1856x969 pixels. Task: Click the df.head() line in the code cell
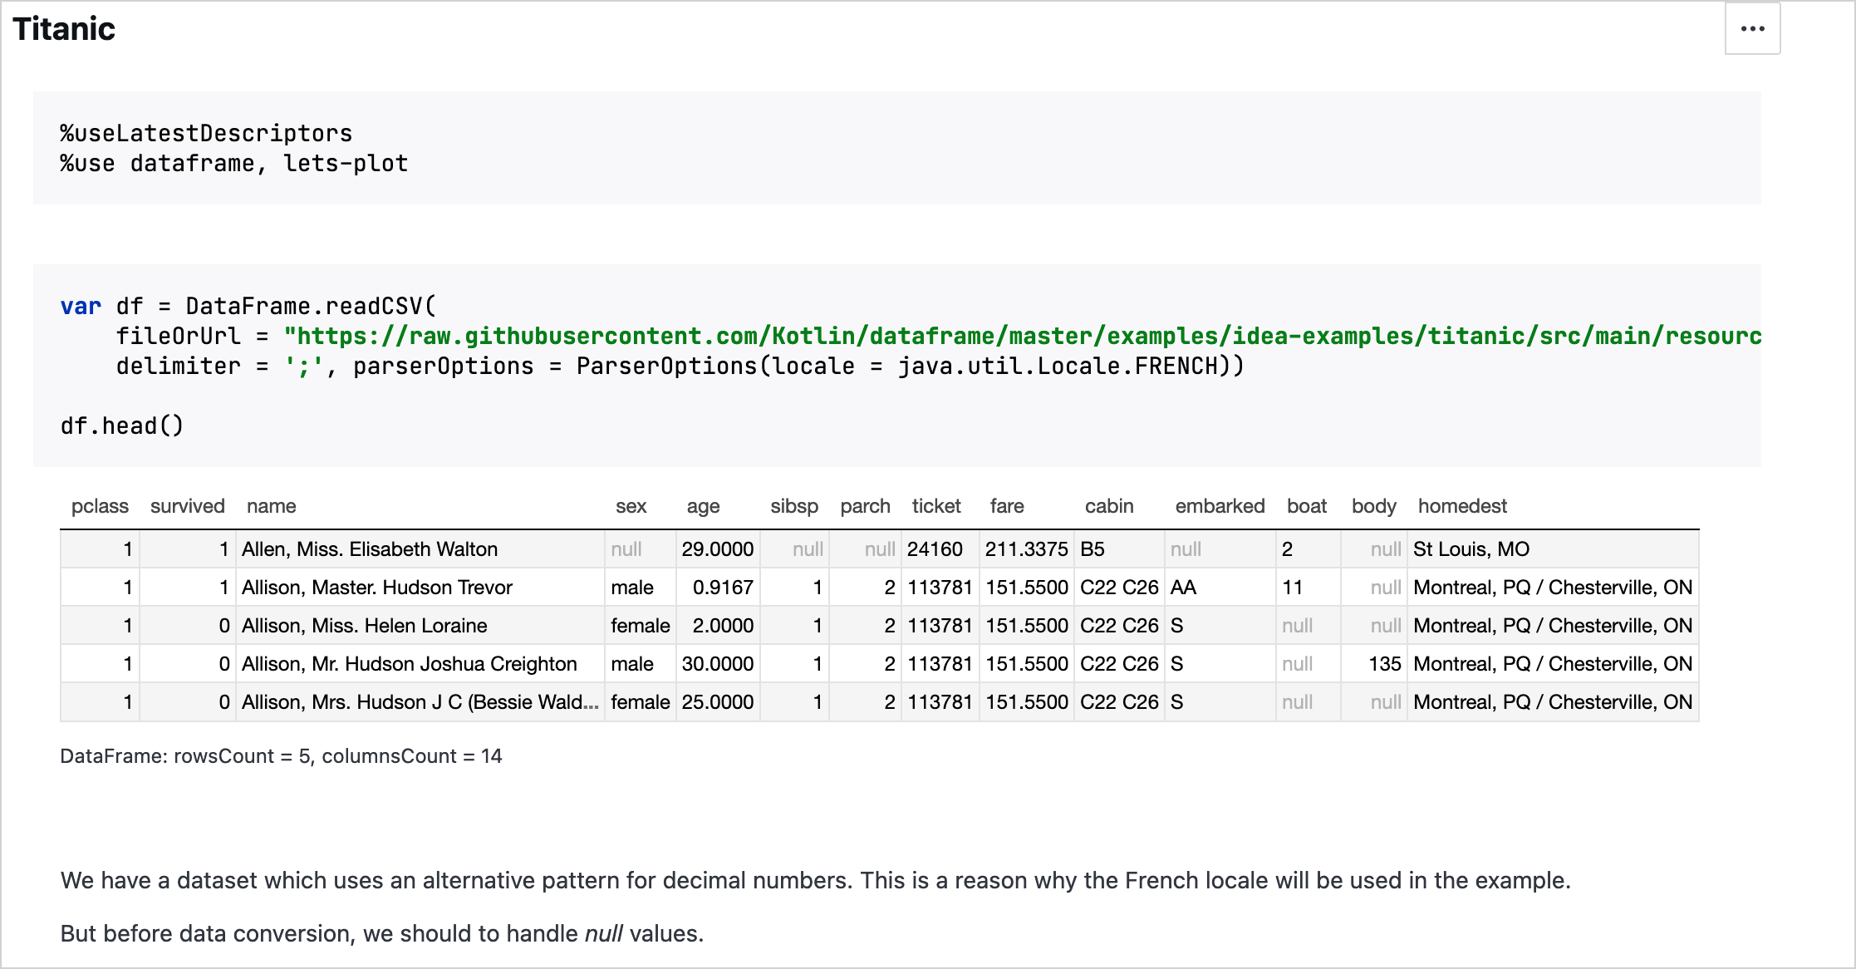(122, 426)
